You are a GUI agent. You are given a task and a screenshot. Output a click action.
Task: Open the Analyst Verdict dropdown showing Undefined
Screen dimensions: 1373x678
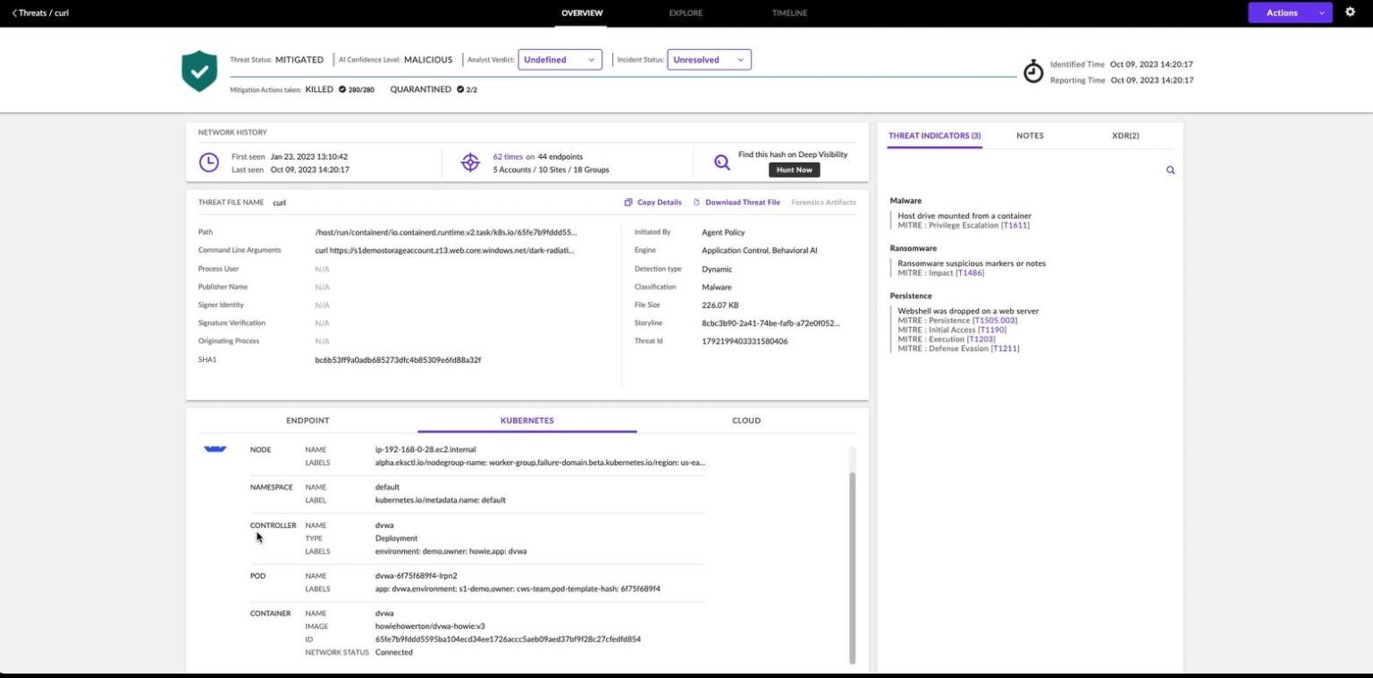(x=559, y=59)
